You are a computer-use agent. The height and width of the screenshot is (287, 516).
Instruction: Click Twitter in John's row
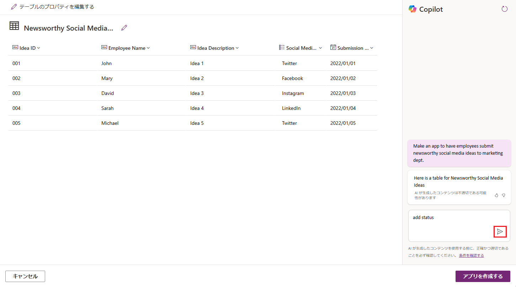[x=289, y=63]
